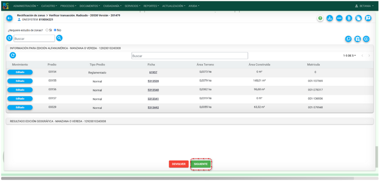
Task: Click the 'Tipo Predio' column header
Action: (97, 64)
